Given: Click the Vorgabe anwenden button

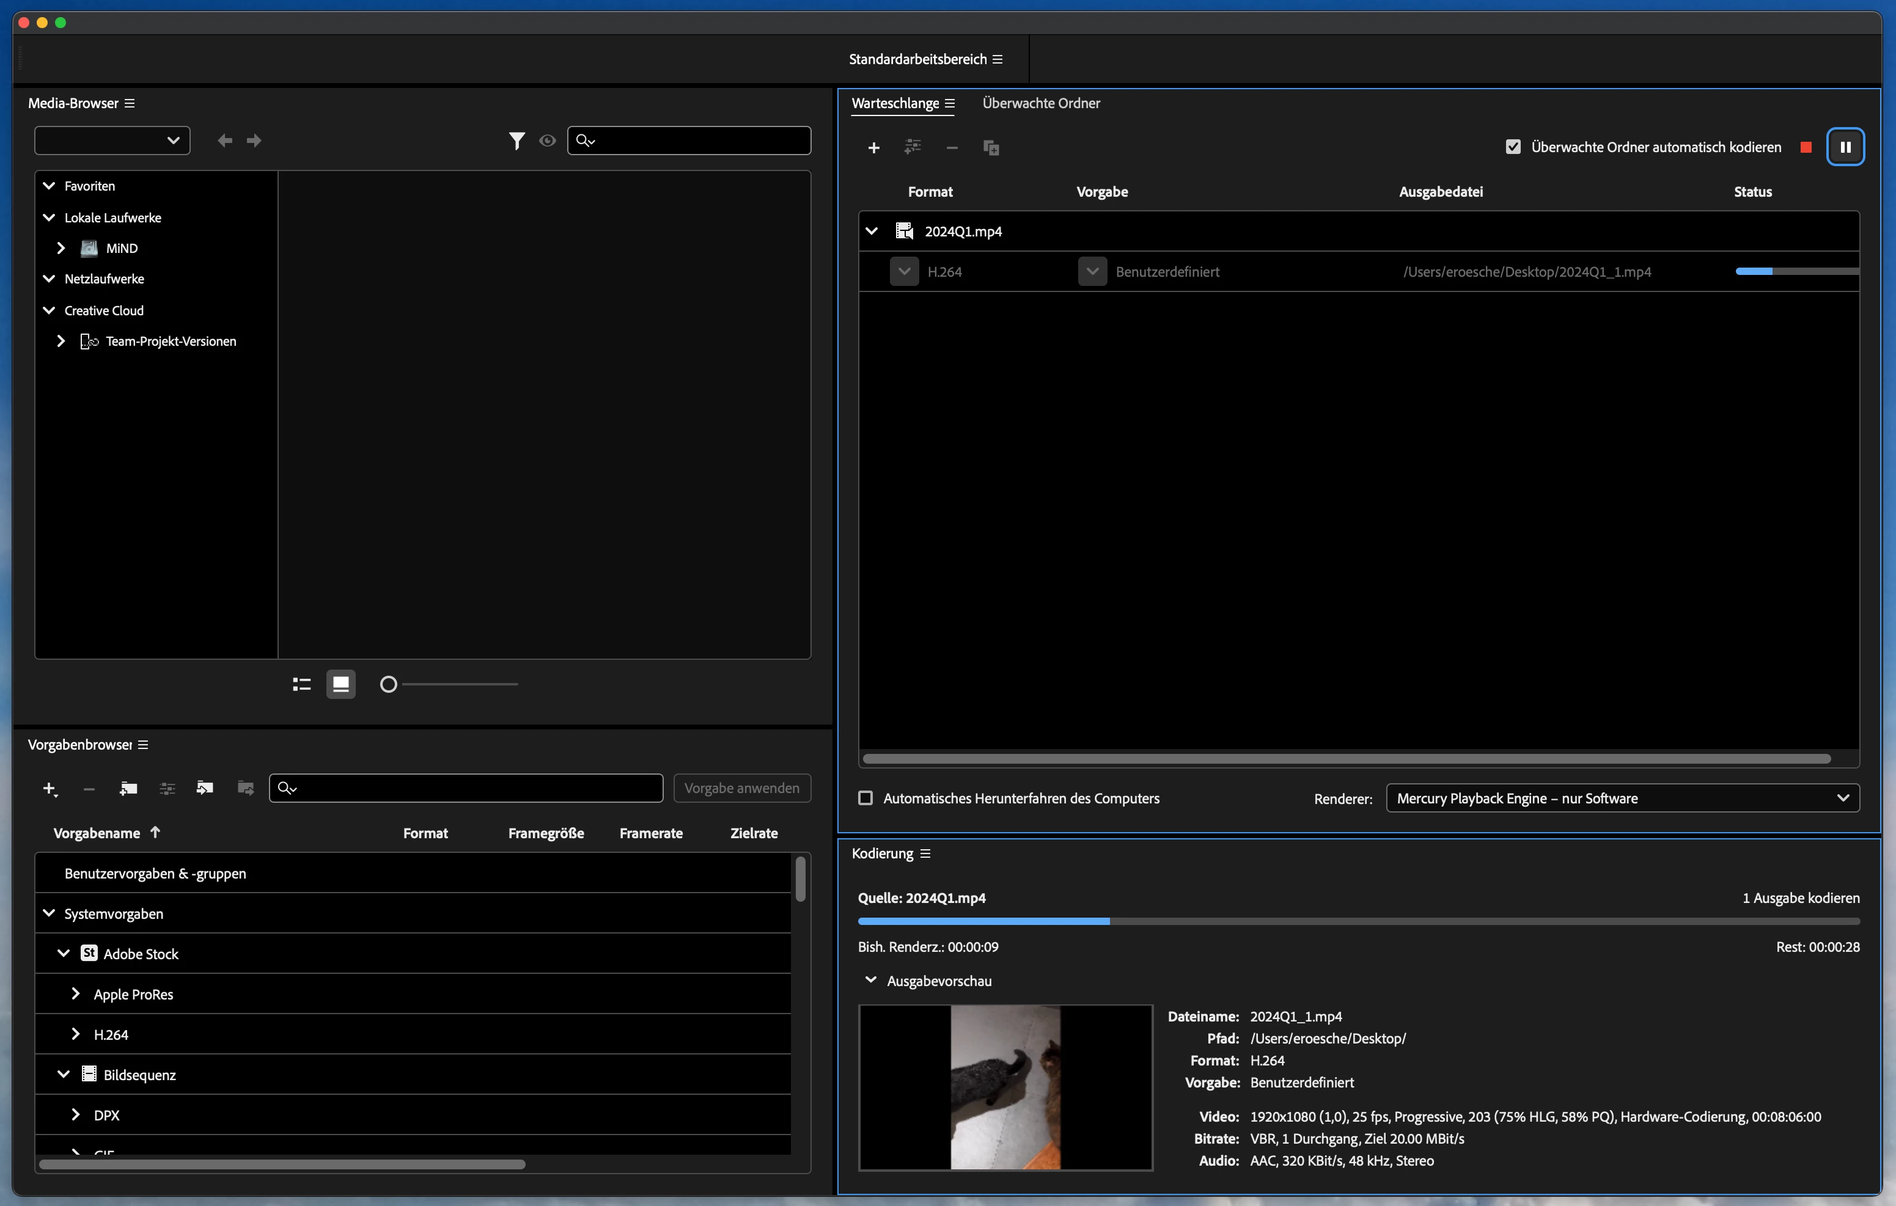Looking at the screenshot, I should click(x=741, y=789).
